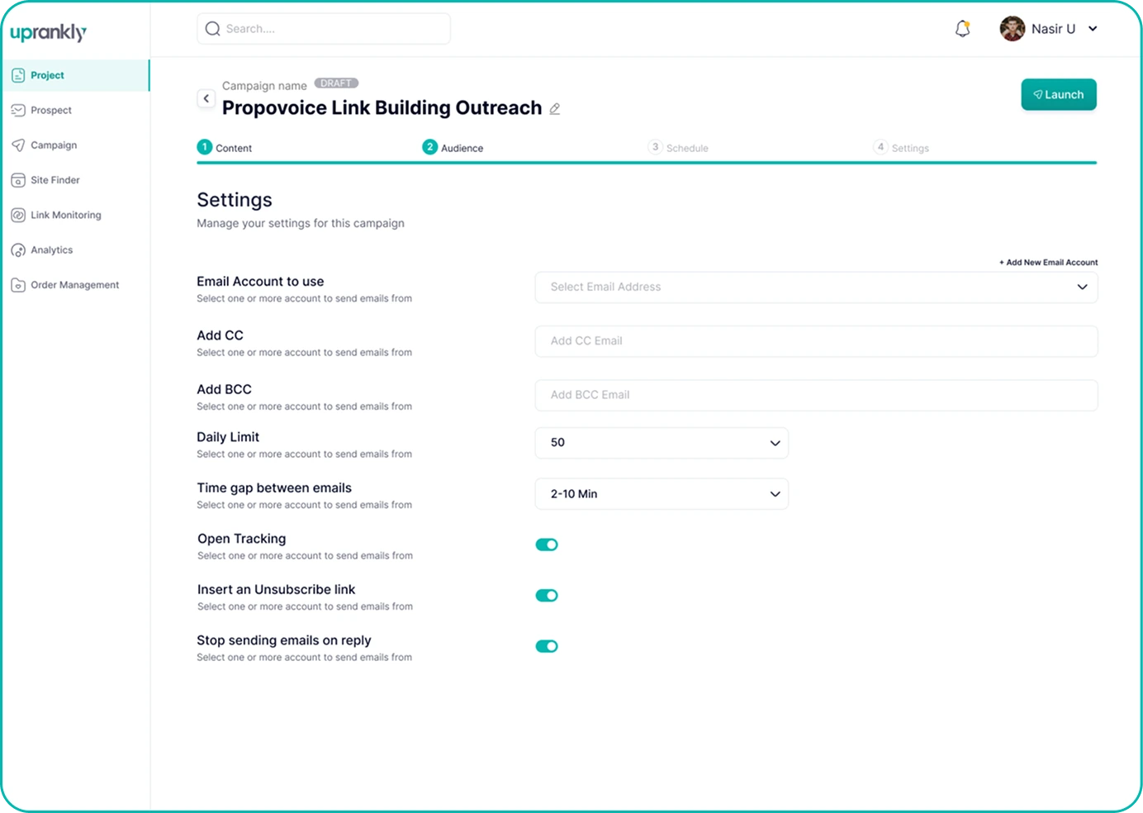Click the Stop sending emails on reply label
The height and width of the screenshot is (813, 1143).
284,640
